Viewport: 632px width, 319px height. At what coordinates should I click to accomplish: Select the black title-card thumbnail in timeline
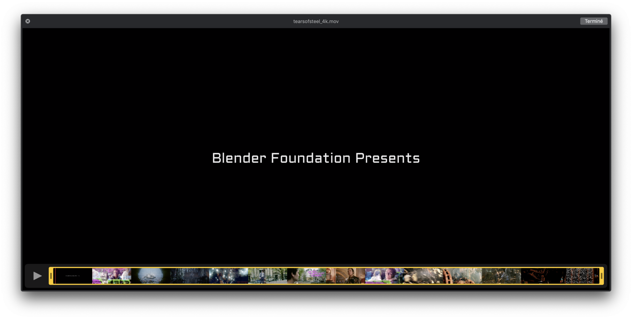click(x=73, y=276)
